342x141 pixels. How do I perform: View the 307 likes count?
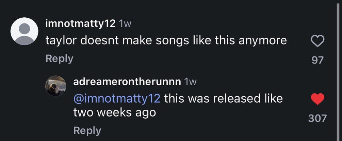317,118
